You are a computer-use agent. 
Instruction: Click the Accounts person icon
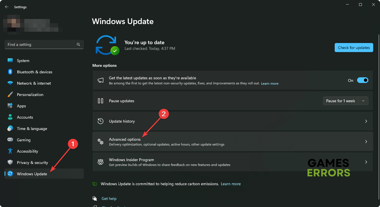10,117
